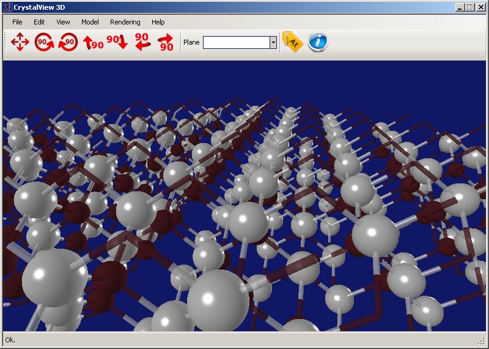Open the Rendering menu
This screenshot has height=349, width=489.
(125, 22)
